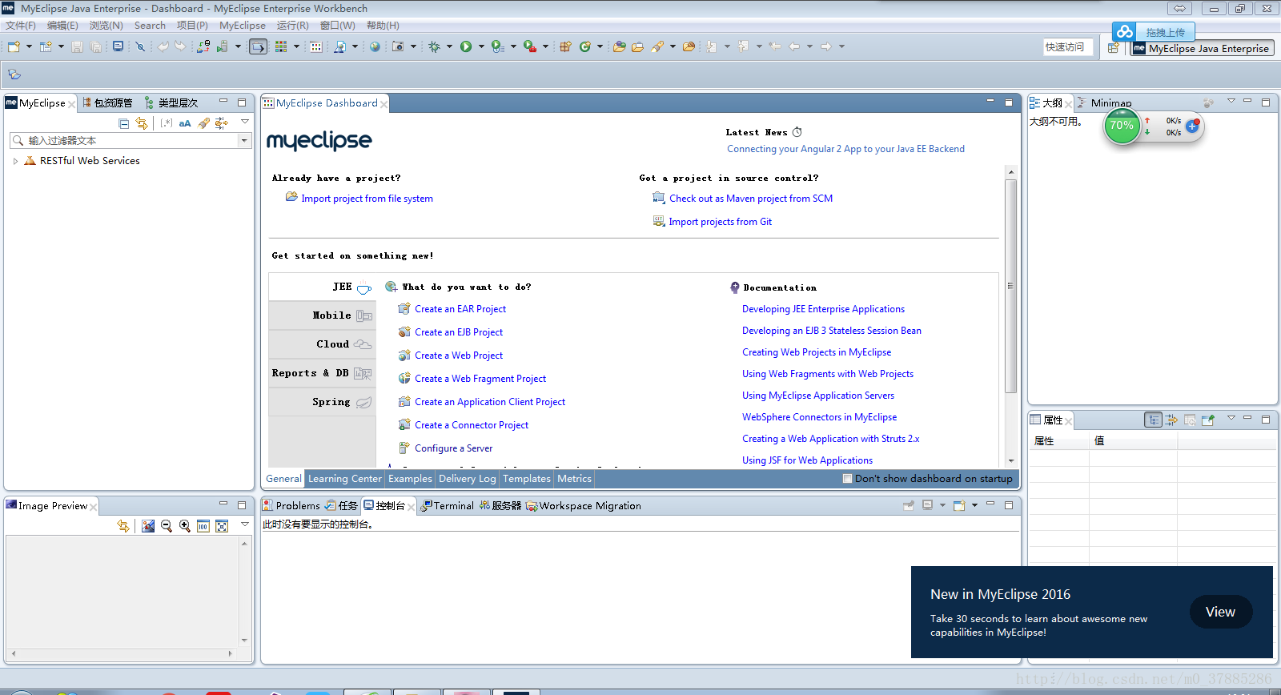Open the Run button dropdown arrow
The height and width of the screenshot is (695, 1281).
[x=481, y=46]
